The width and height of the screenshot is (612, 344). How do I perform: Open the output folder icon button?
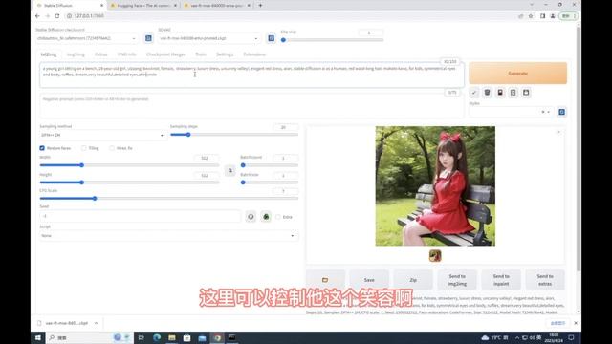click(325, 280)
